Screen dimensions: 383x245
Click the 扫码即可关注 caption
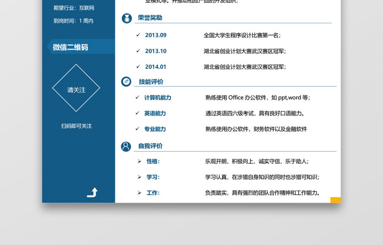[77, 126]
